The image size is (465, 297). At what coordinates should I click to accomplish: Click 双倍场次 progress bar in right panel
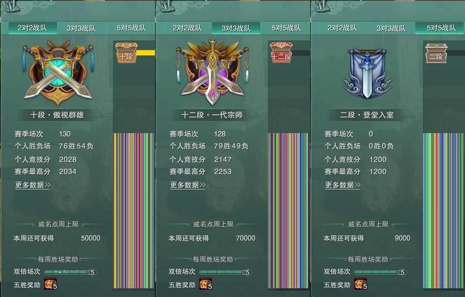(380, 272)
